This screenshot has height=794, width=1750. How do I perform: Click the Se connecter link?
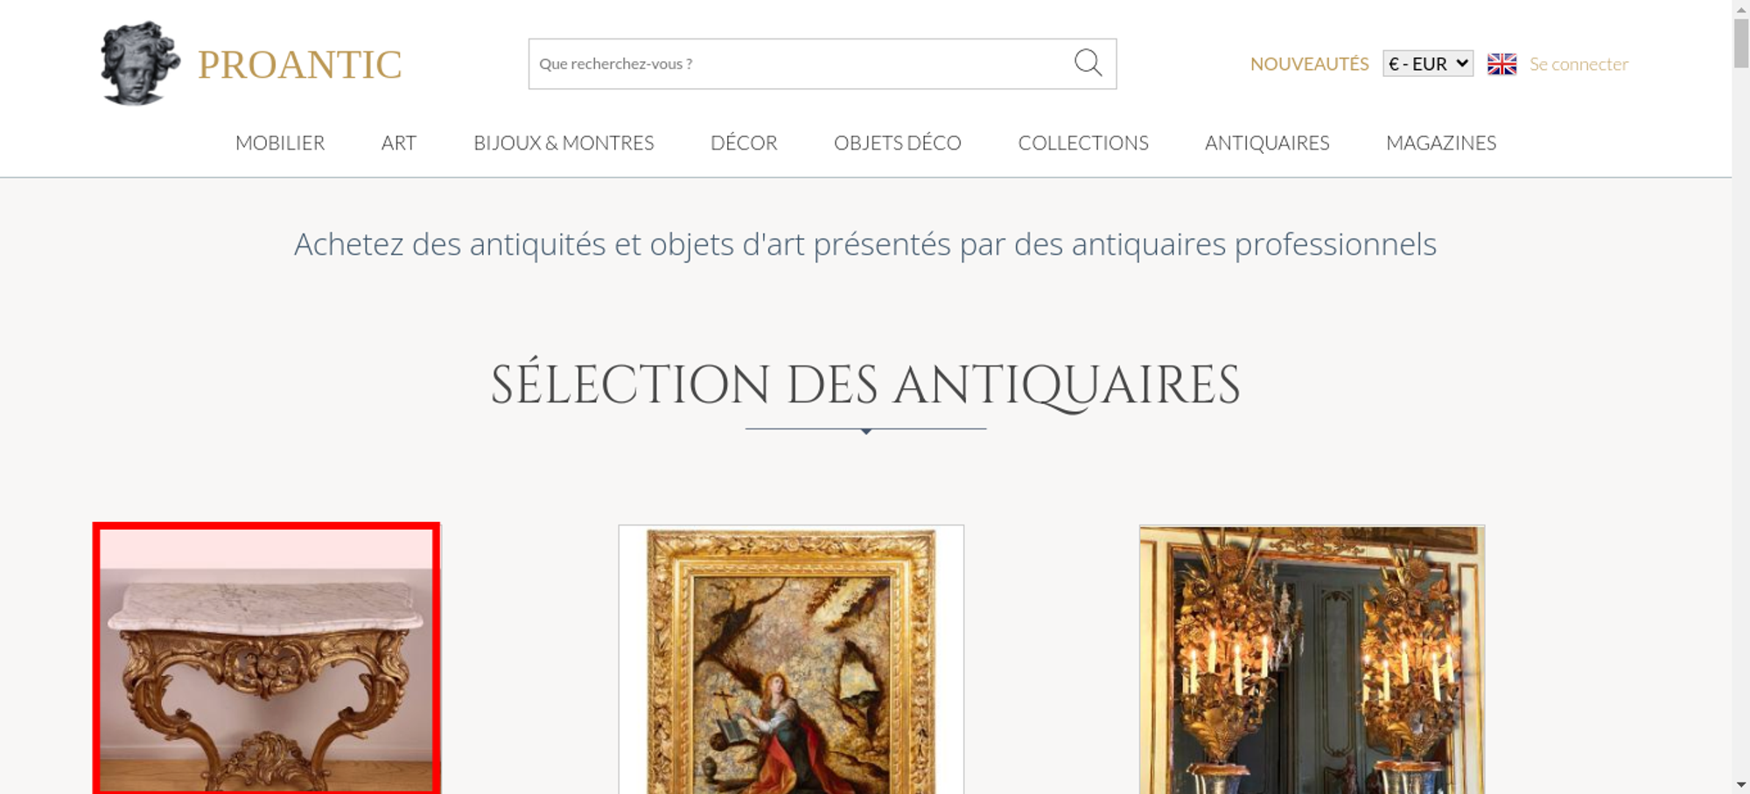[1578, 64]
